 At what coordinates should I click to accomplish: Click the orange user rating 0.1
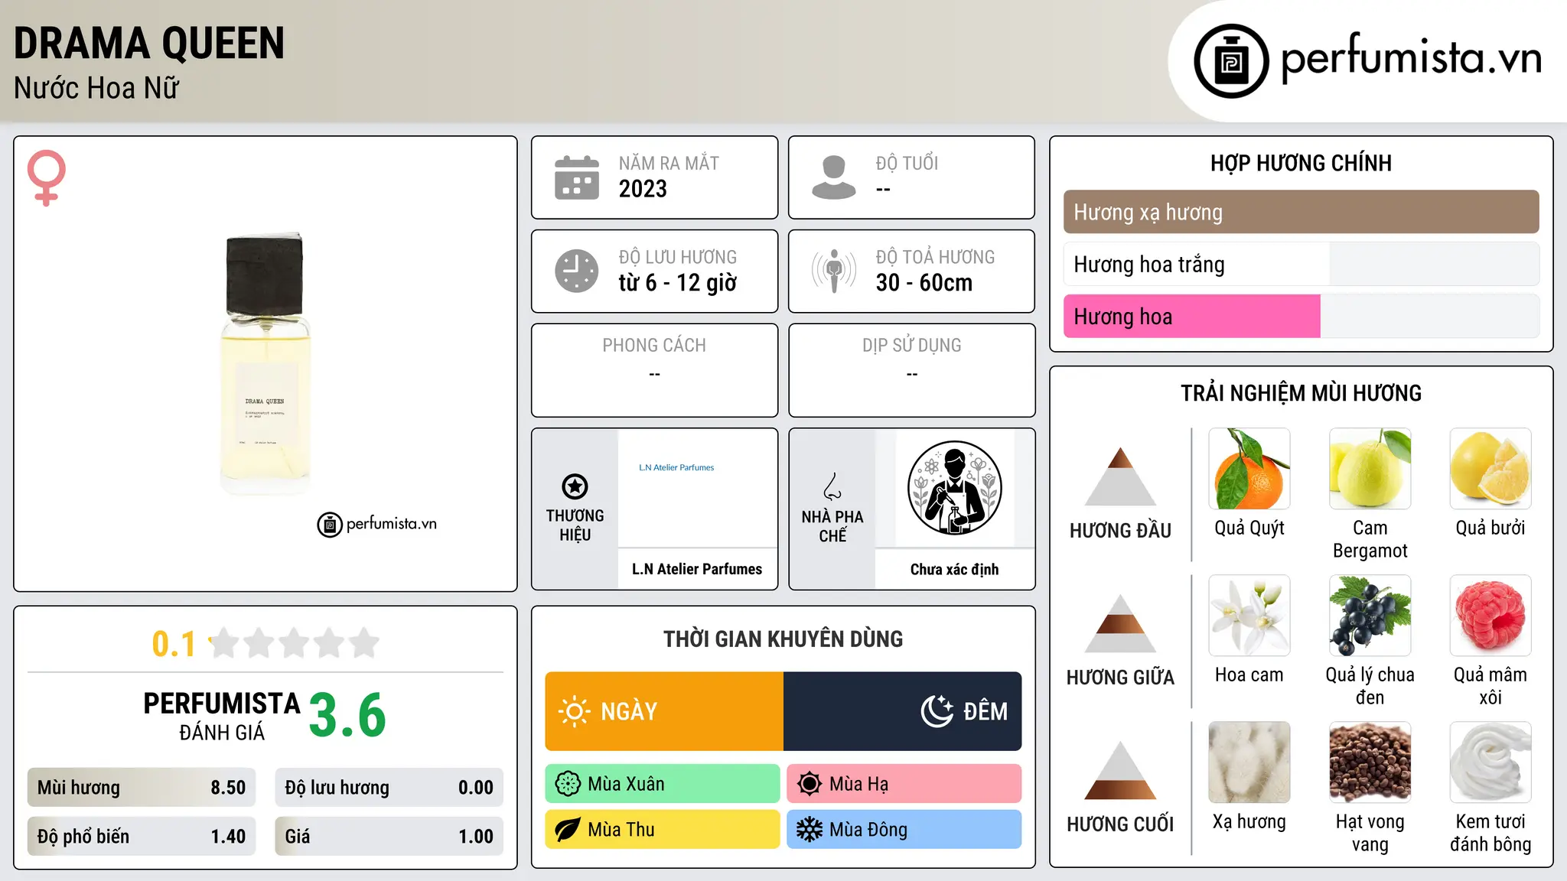point(174,644)
